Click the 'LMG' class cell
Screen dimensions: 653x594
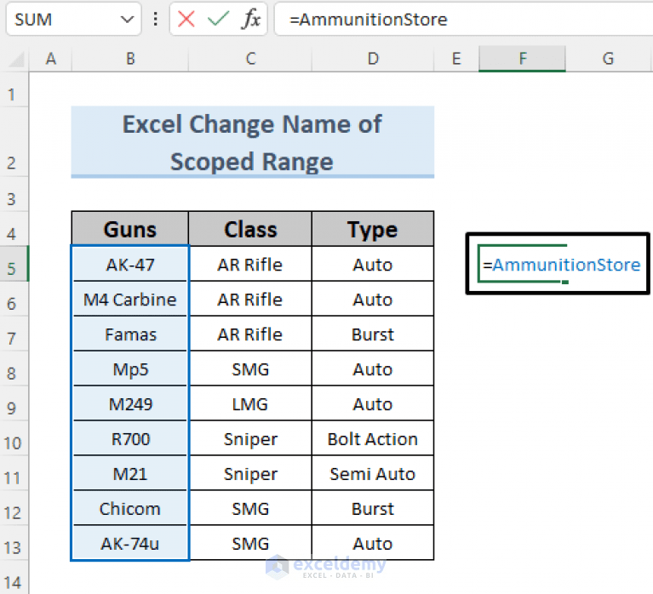click(249, 403)
